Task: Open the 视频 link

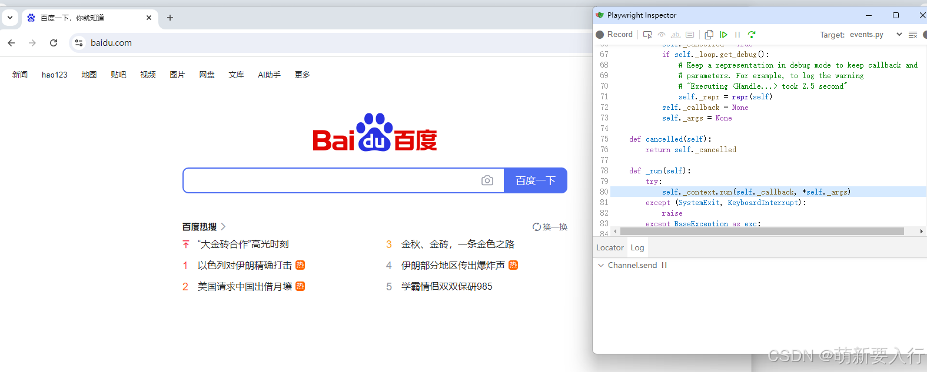Action: (148, 75)
